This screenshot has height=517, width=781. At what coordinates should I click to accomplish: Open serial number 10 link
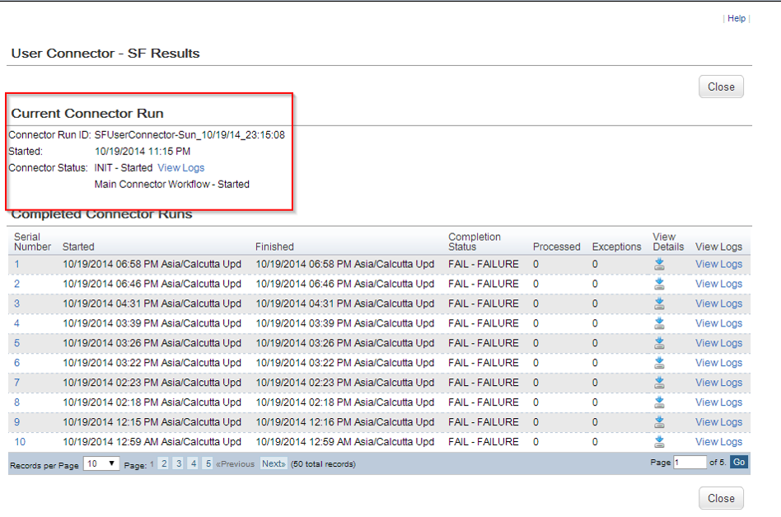(x=20, y=442)
